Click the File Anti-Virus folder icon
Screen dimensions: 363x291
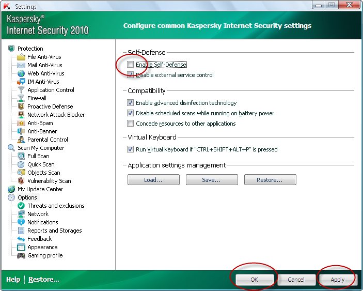click(x=21, y=57)
